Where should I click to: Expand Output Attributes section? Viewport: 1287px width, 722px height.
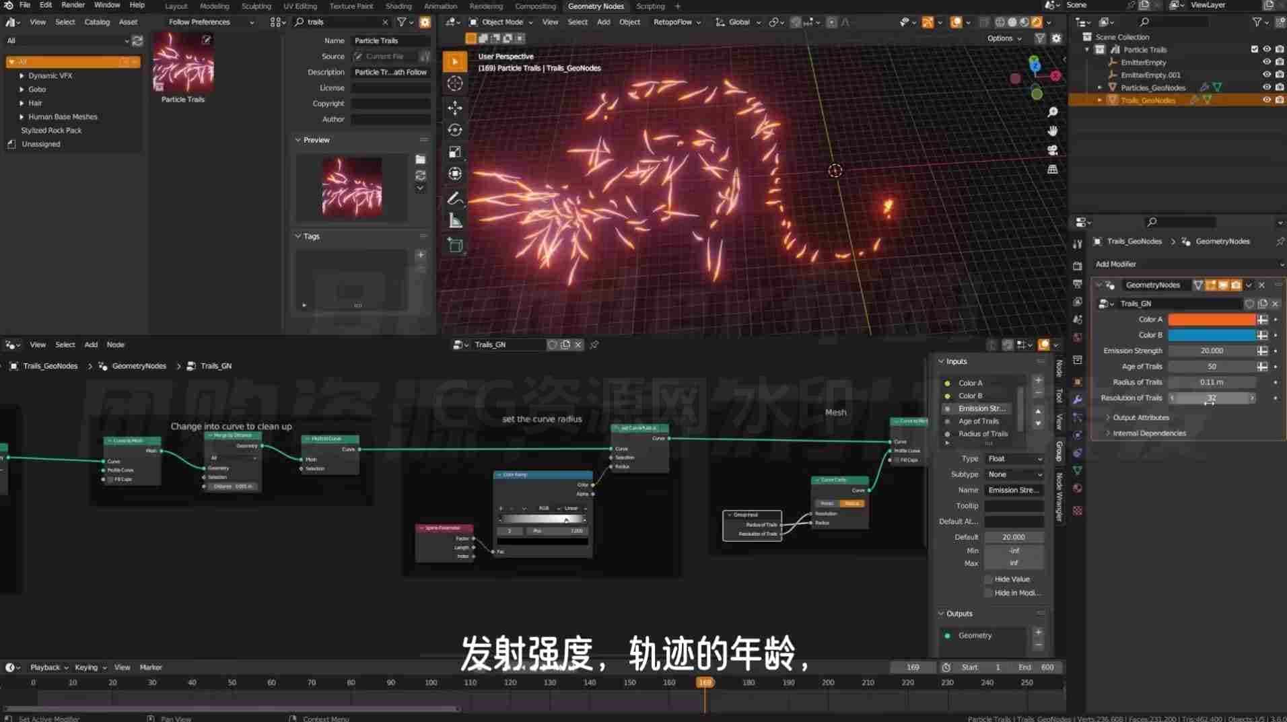click(1142, 418)
